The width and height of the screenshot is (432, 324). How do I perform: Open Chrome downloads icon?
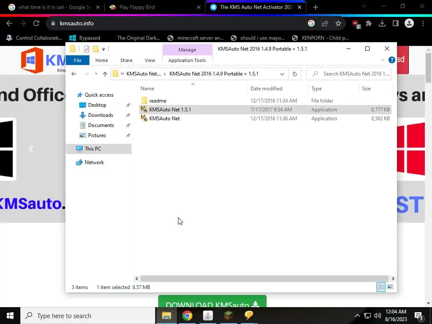(382, 24)
